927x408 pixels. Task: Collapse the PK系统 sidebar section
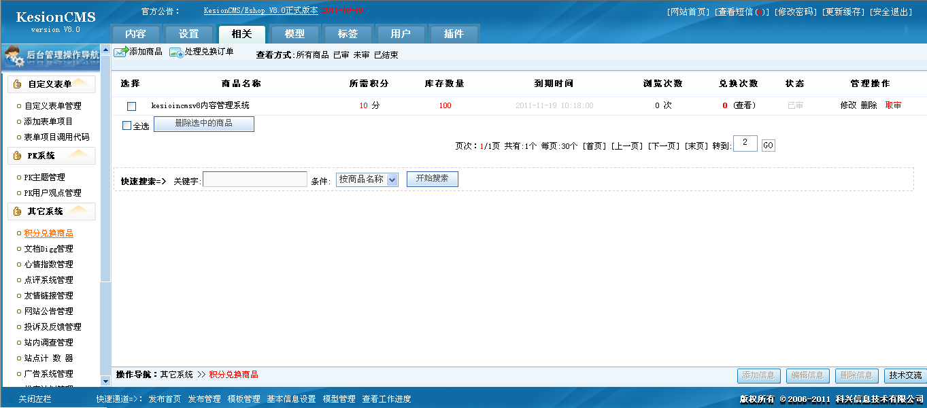(78, 155)
